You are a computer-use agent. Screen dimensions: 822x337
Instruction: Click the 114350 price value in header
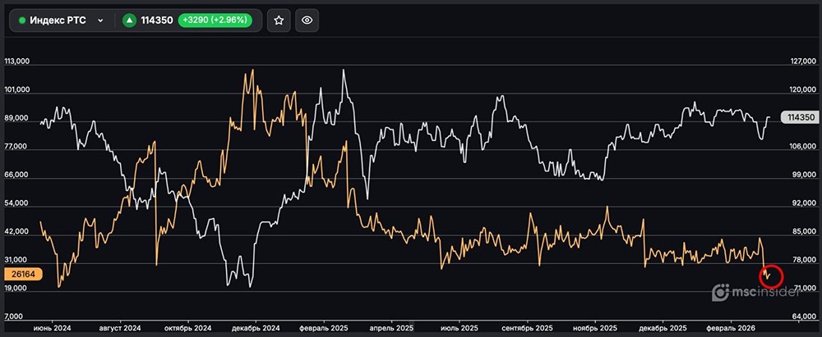157,20
